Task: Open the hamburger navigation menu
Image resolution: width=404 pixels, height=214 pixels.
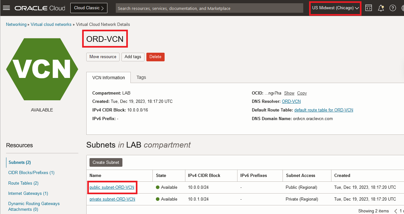Action: (x=6, y=8)
